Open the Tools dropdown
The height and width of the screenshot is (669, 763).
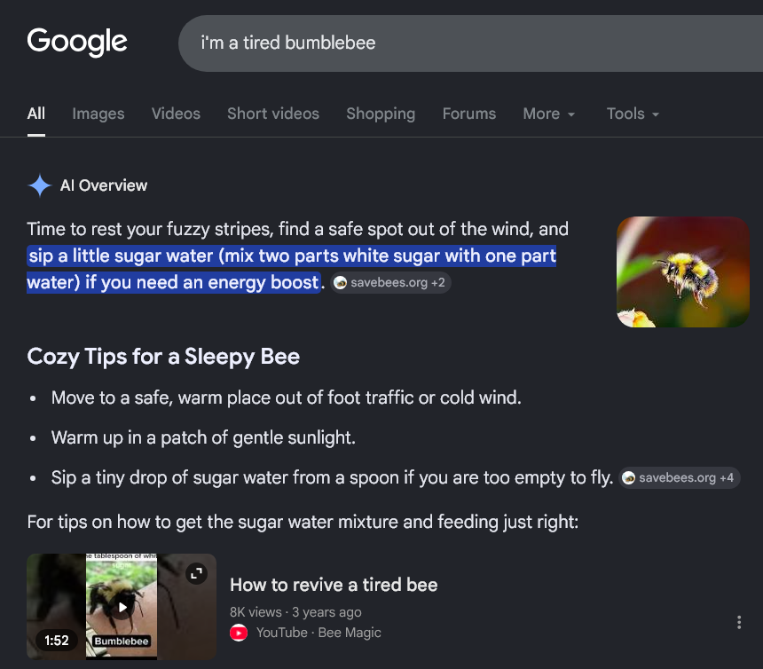point(633,114)
